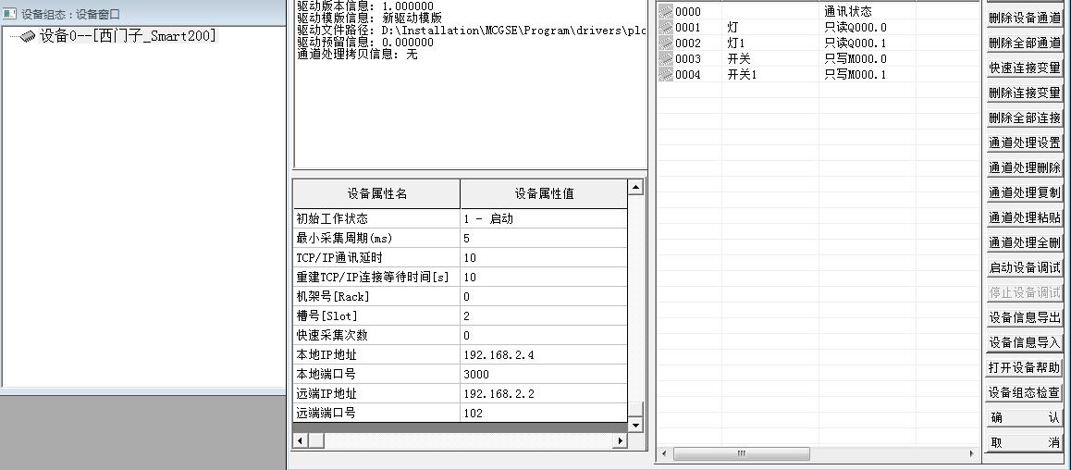Click 只读Q000.0 channel cell
The height and width of the screenshot is (470, 1071).
click(x=867, y=28)
